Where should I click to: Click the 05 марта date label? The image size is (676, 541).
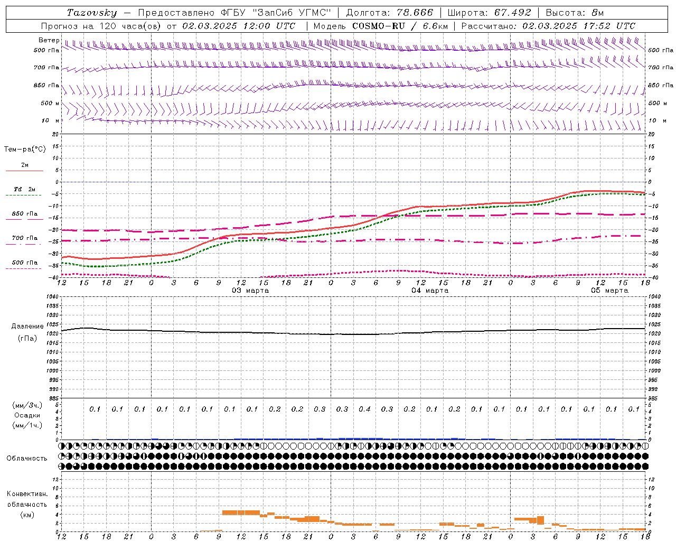609,291
